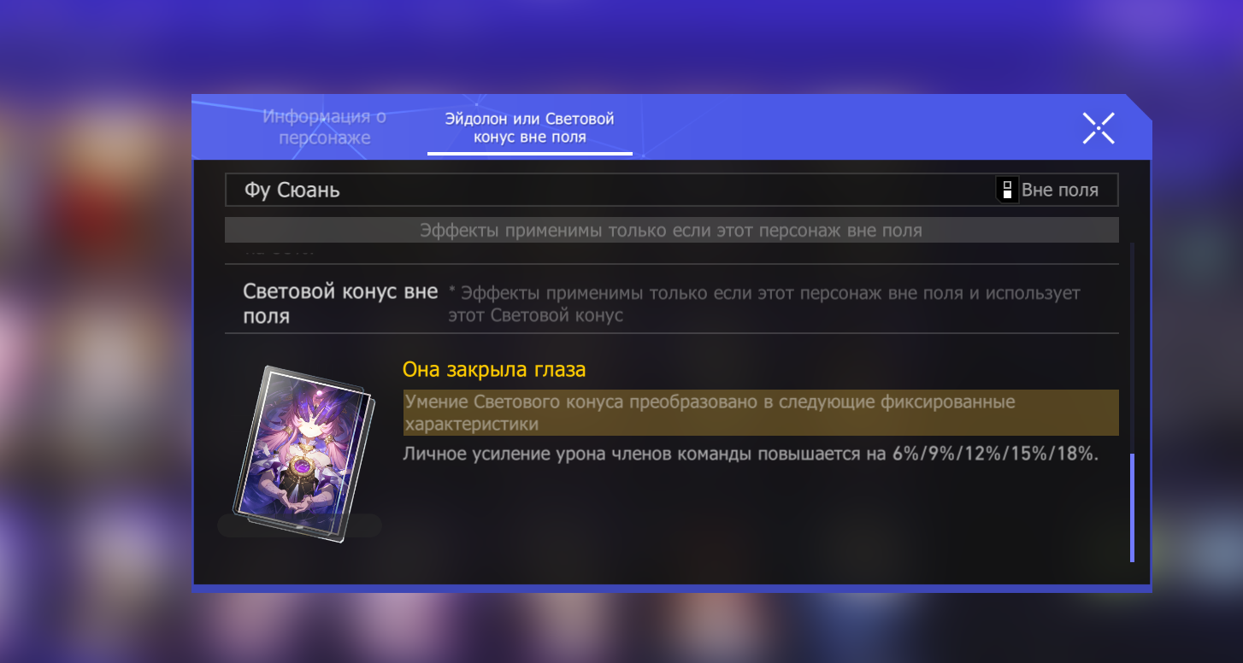
Task: Click the blue scrollbar thumb on the right
Action: (1132, 508)
